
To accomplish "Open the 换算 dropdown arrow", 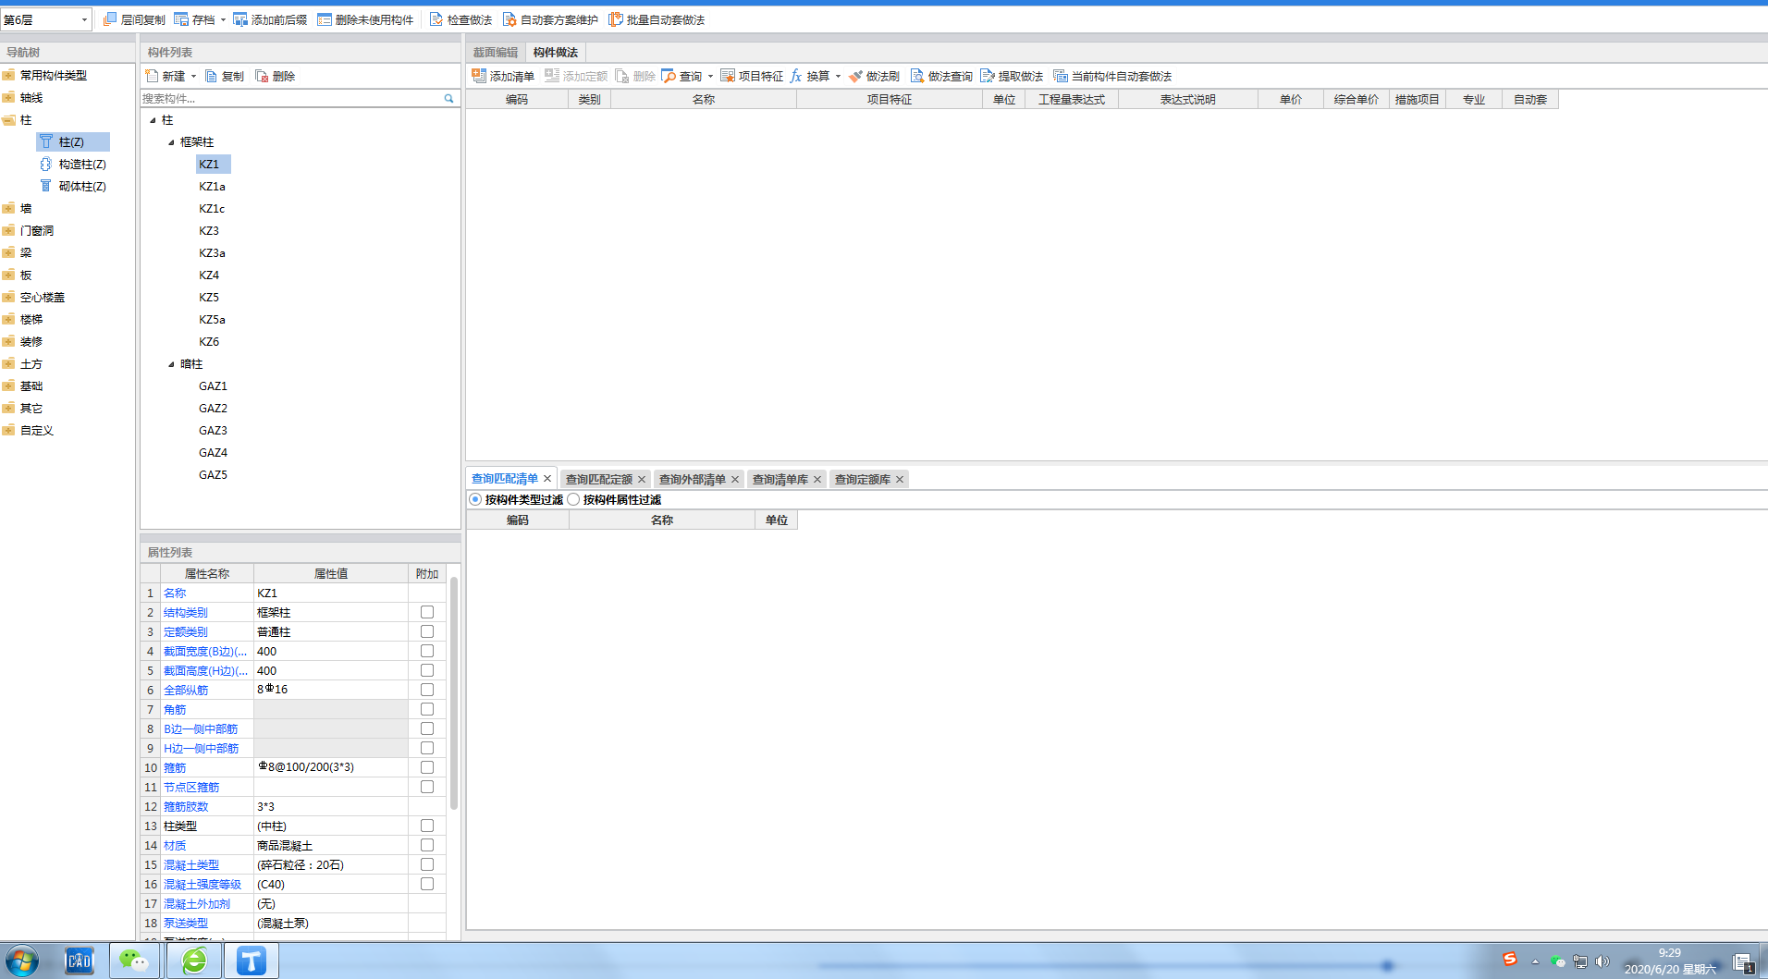I will tap(838, 76).
